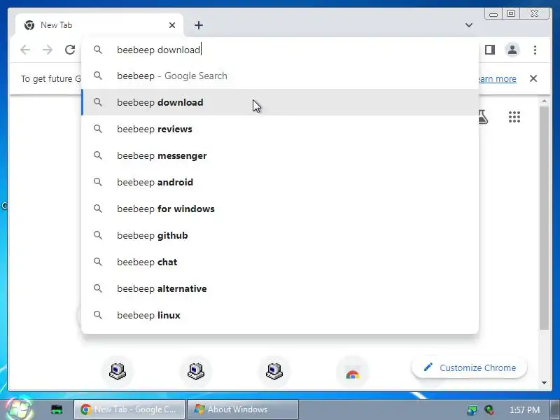This screenshot has width=560, height=420.
Task: Click the 'New Tab - Google Chrome' taskbar button
Action: (129, 409)
